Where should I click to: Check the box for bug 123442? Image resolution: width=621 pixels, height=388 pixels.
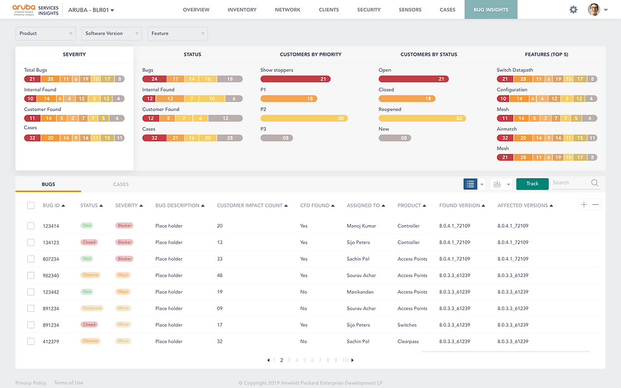coord(31,292)
